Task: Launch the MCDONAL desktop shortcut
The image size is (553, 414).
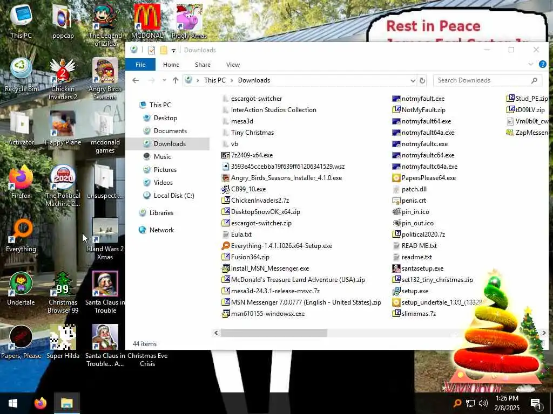Action: click(x=147, y=21)
